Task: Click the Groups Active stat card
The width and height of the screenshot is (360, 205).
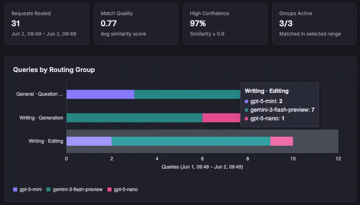Action: (x=314, y=24)
